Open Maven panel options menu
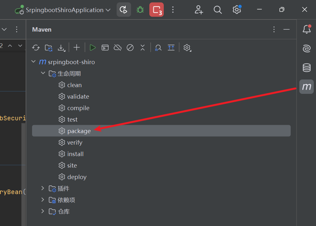 coord(274,29)
